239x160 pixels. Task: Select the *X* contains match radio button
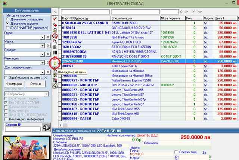tap(194, 12)
